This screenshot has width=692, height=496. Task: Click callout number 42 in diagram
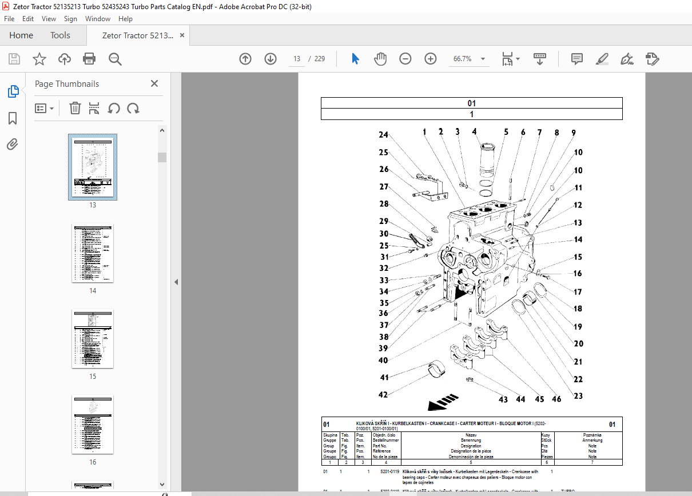pos(383,394)
